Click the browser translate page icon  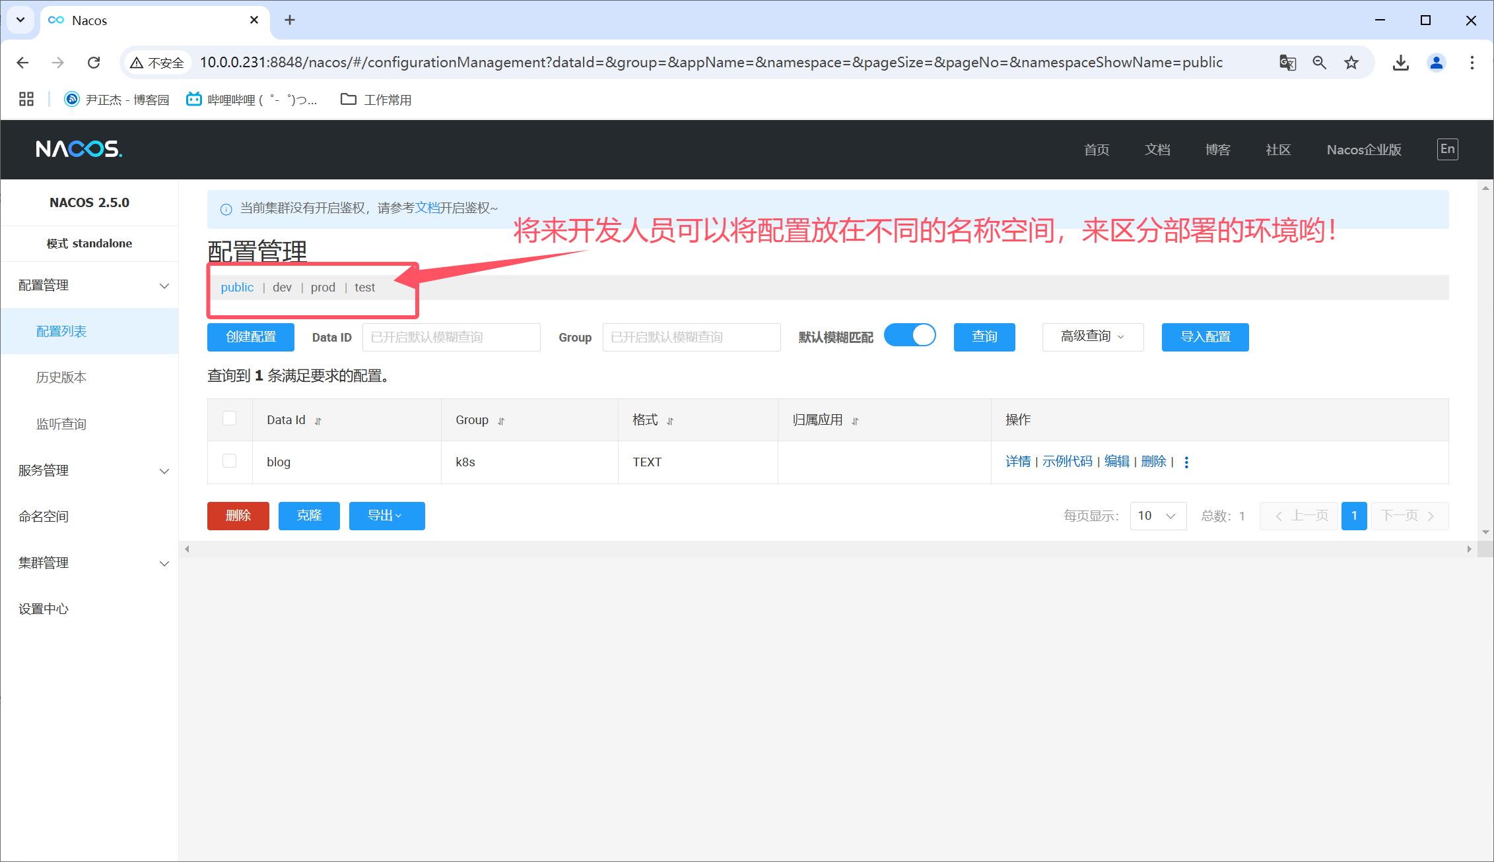(1287, 63)
